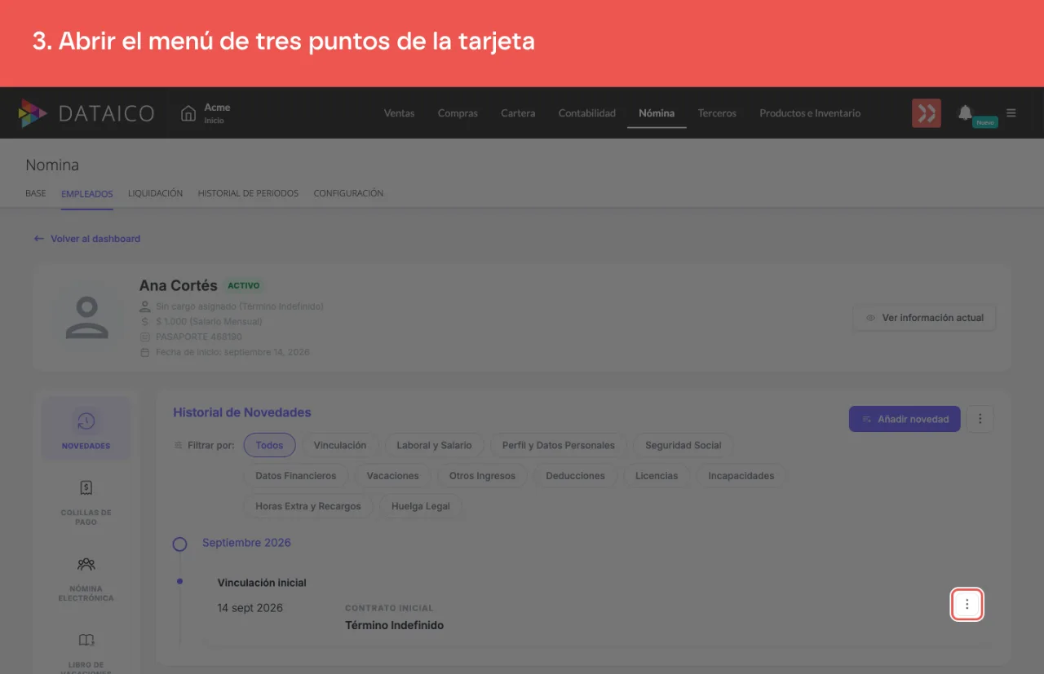The image size is (1044, 674).
Task: Filter by Horas Extra y Recargos
Action: (308, 505)
